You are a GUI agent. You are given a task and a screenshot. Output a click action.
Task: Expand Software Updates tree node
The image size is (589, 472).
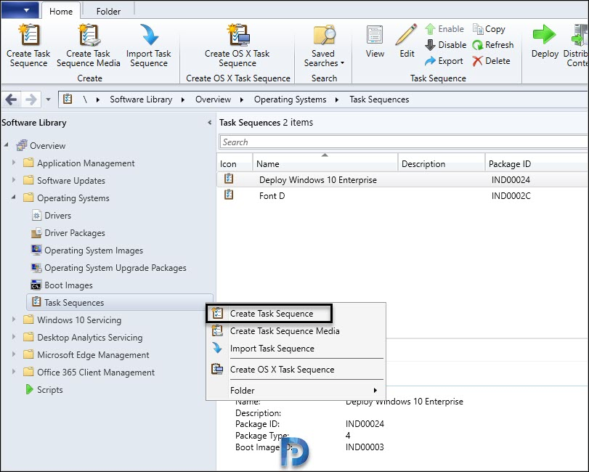(14, 180)
